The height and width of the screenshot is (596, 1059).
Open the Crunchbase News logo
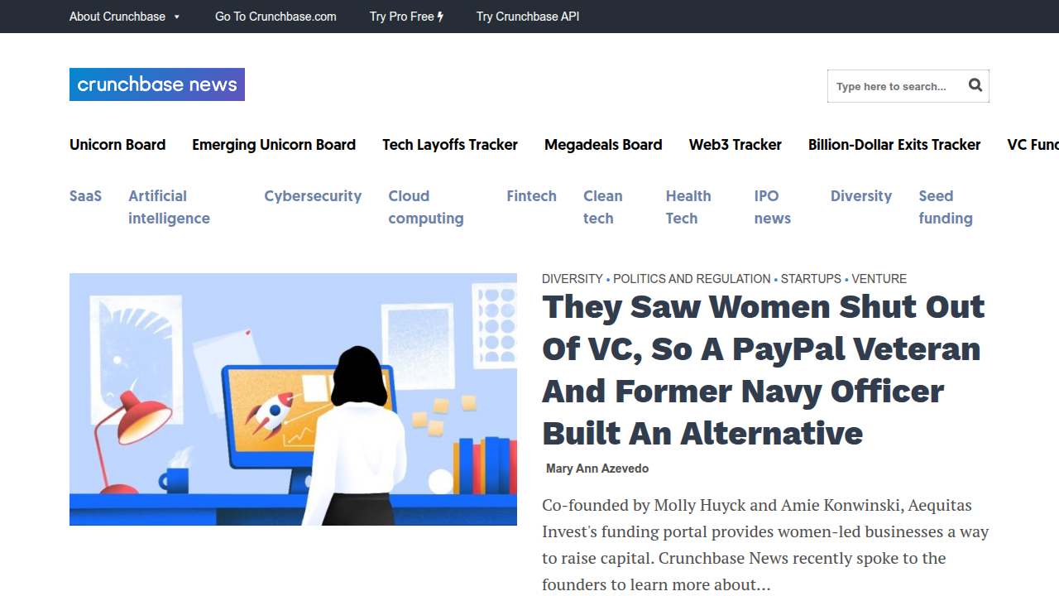[157, 84]
